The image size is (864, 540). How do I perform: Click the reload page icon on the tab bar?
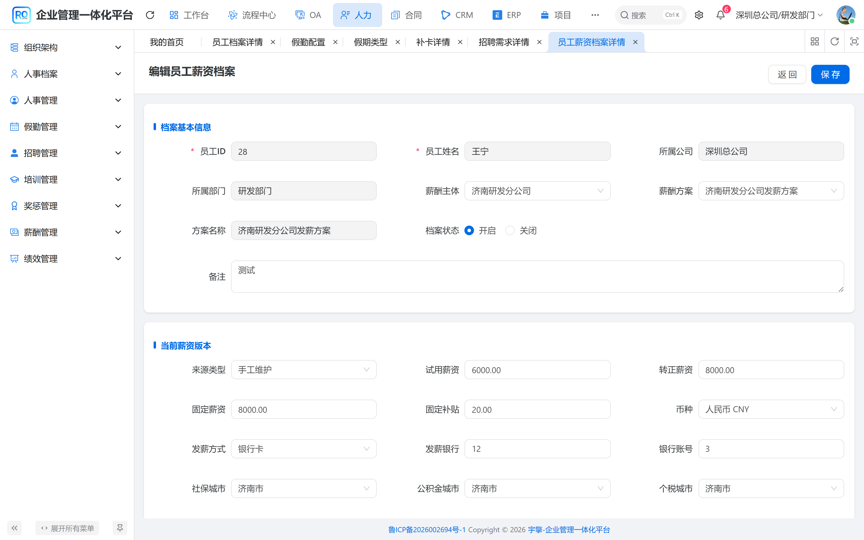(x=834, y=42)
